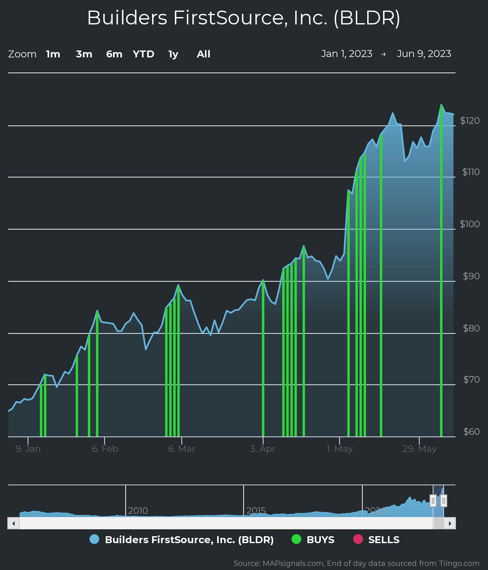The image size is (488, 570).
Task: Click the green BUYS legend circle
Action: pos(296,539)
